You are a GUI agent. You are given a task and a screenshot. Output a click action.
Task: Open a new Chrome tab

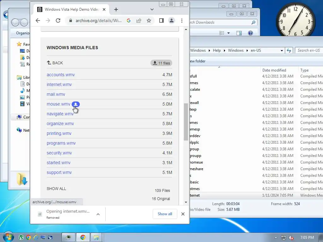tap(116, 9)
